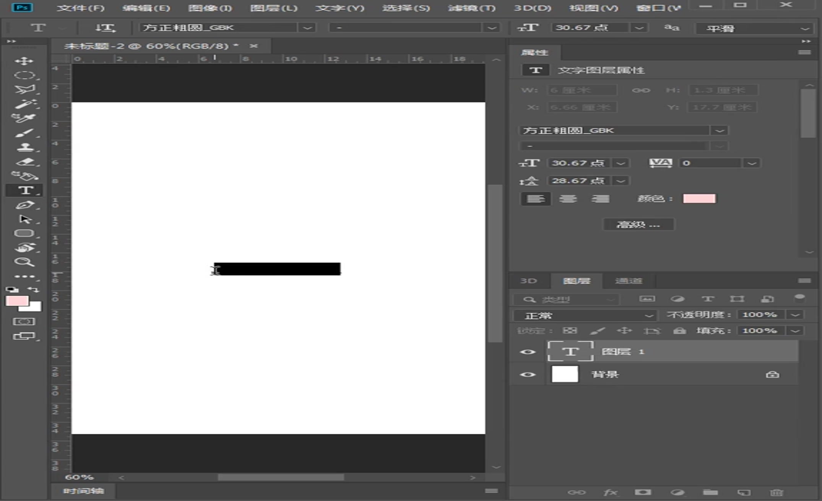Select the Eraser tool
The height and width of the screenshot is (501, 822).
click(x=25, y=162)
